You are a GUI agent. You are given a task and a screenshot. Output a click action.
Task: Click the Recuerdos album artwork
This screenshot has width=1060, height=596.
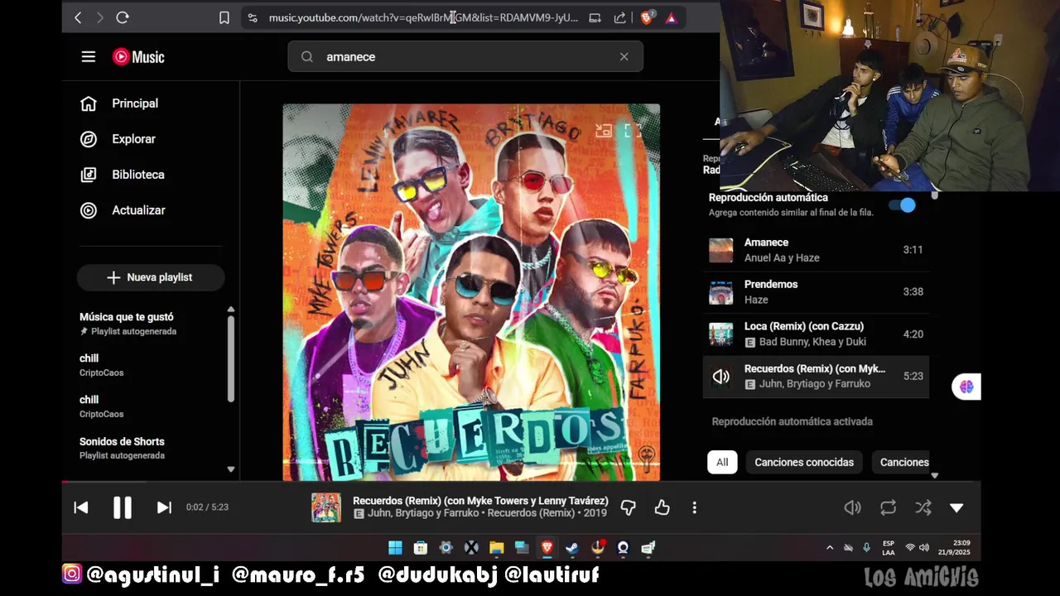(471, 291)
